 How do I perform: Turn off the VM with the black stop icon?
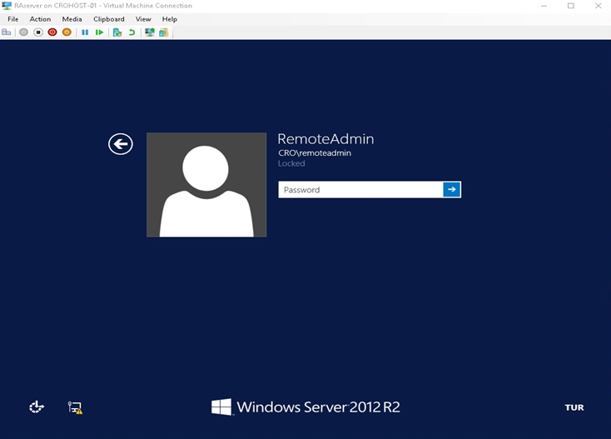point(38,32)
